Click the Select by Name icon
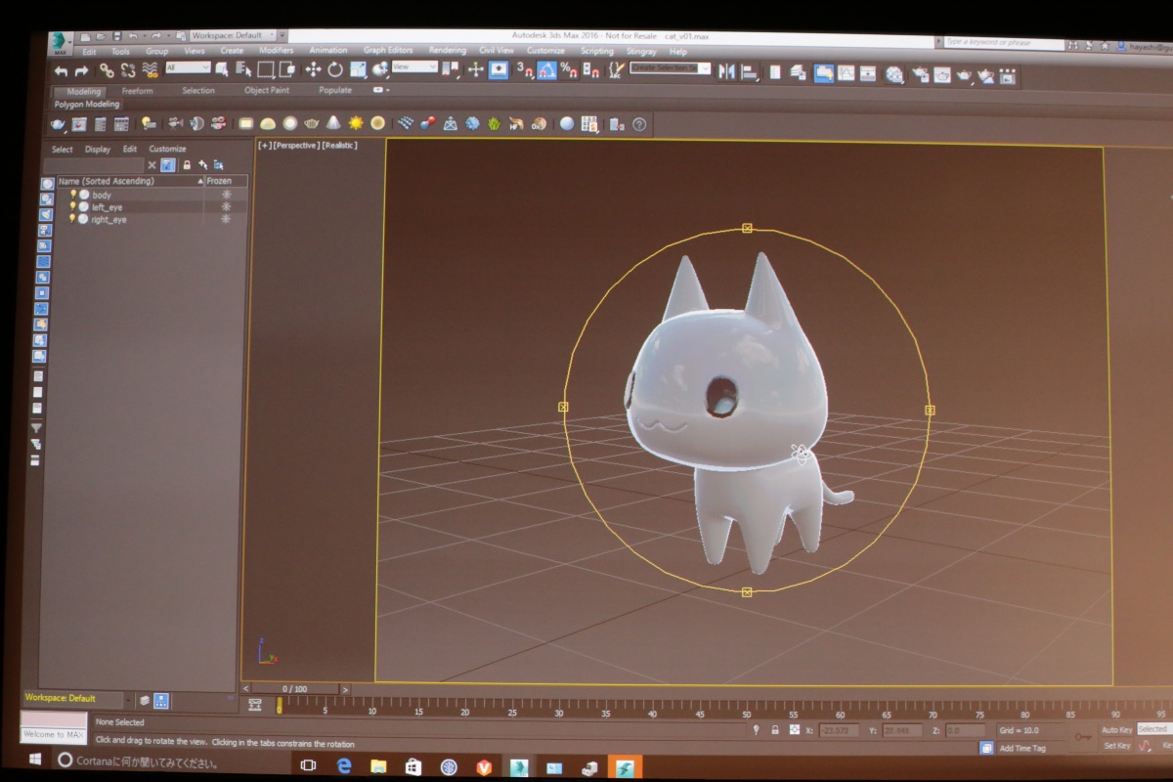1173x782 pixels. (x=242, y=68)
